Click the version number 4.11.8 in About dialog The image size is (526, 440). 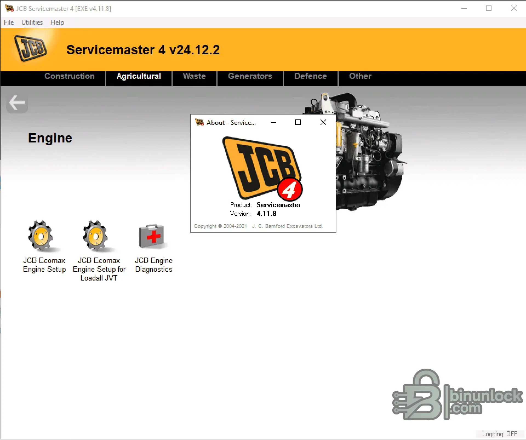click(x=267, y=214)
